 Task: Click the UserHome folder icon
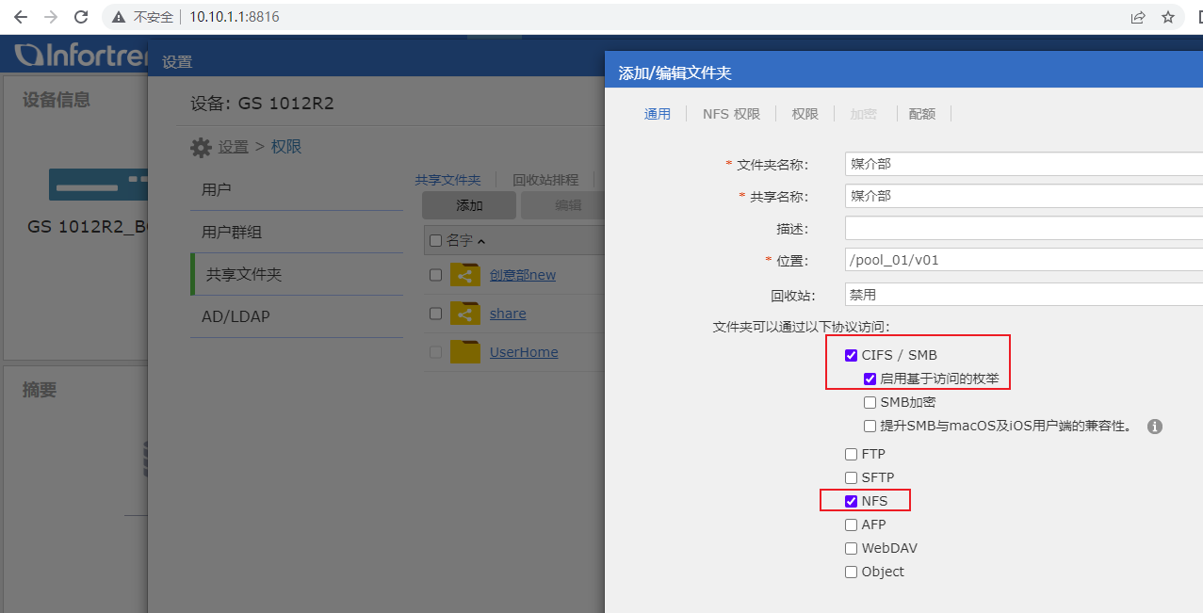[464, 352]
